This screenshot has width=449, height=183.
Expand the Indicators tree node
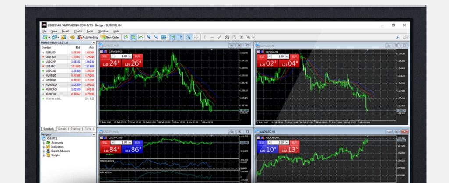point(43,147)
